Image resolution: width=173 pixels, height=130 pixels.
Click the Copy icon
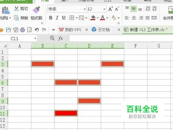click(16, 18)
